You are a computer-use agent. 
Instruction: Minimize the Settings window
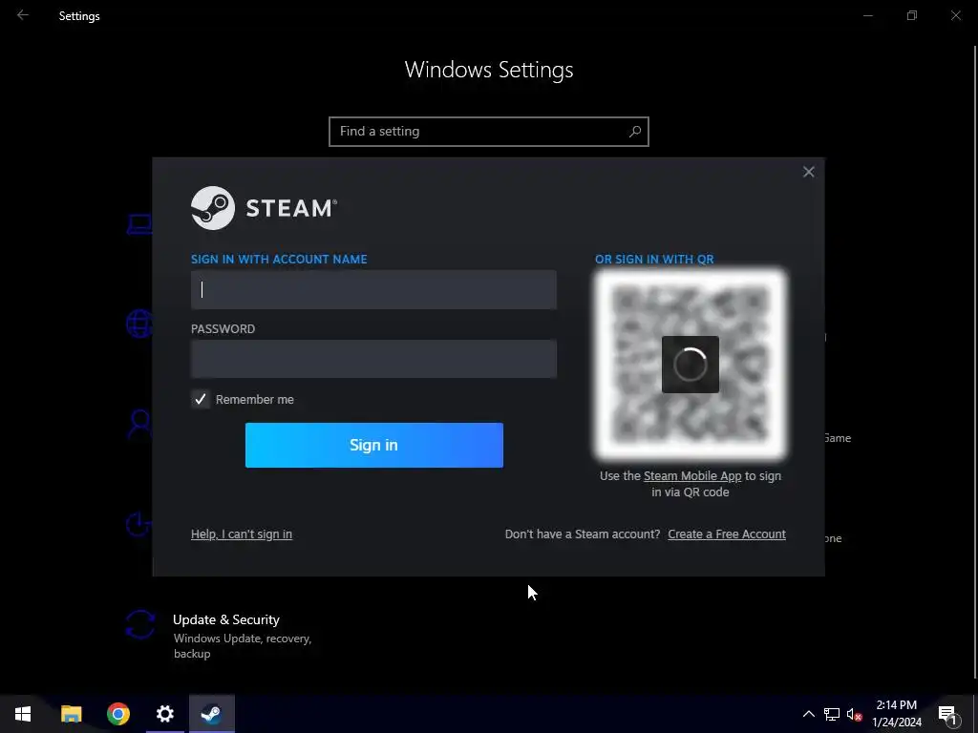pos(867,15)
